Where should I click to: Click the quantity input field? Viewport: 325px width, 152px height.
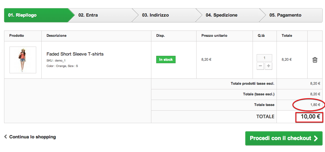264,58
